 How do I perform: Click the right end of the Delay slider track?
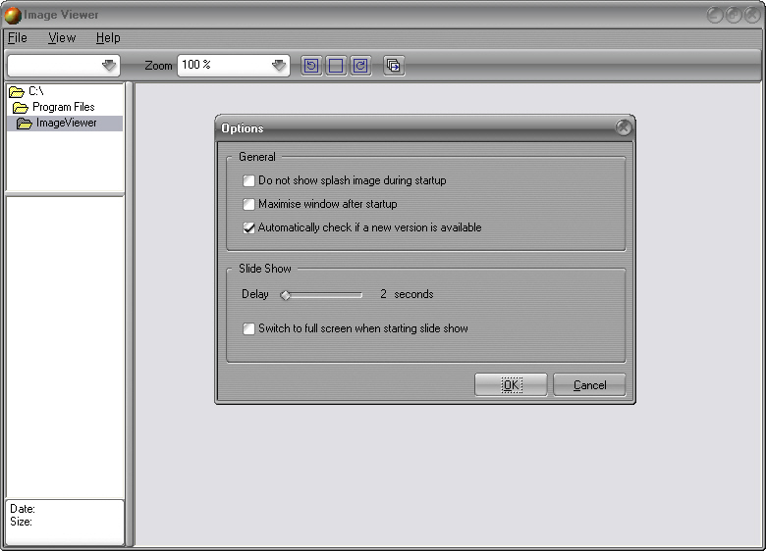click(x=360, y=295)
